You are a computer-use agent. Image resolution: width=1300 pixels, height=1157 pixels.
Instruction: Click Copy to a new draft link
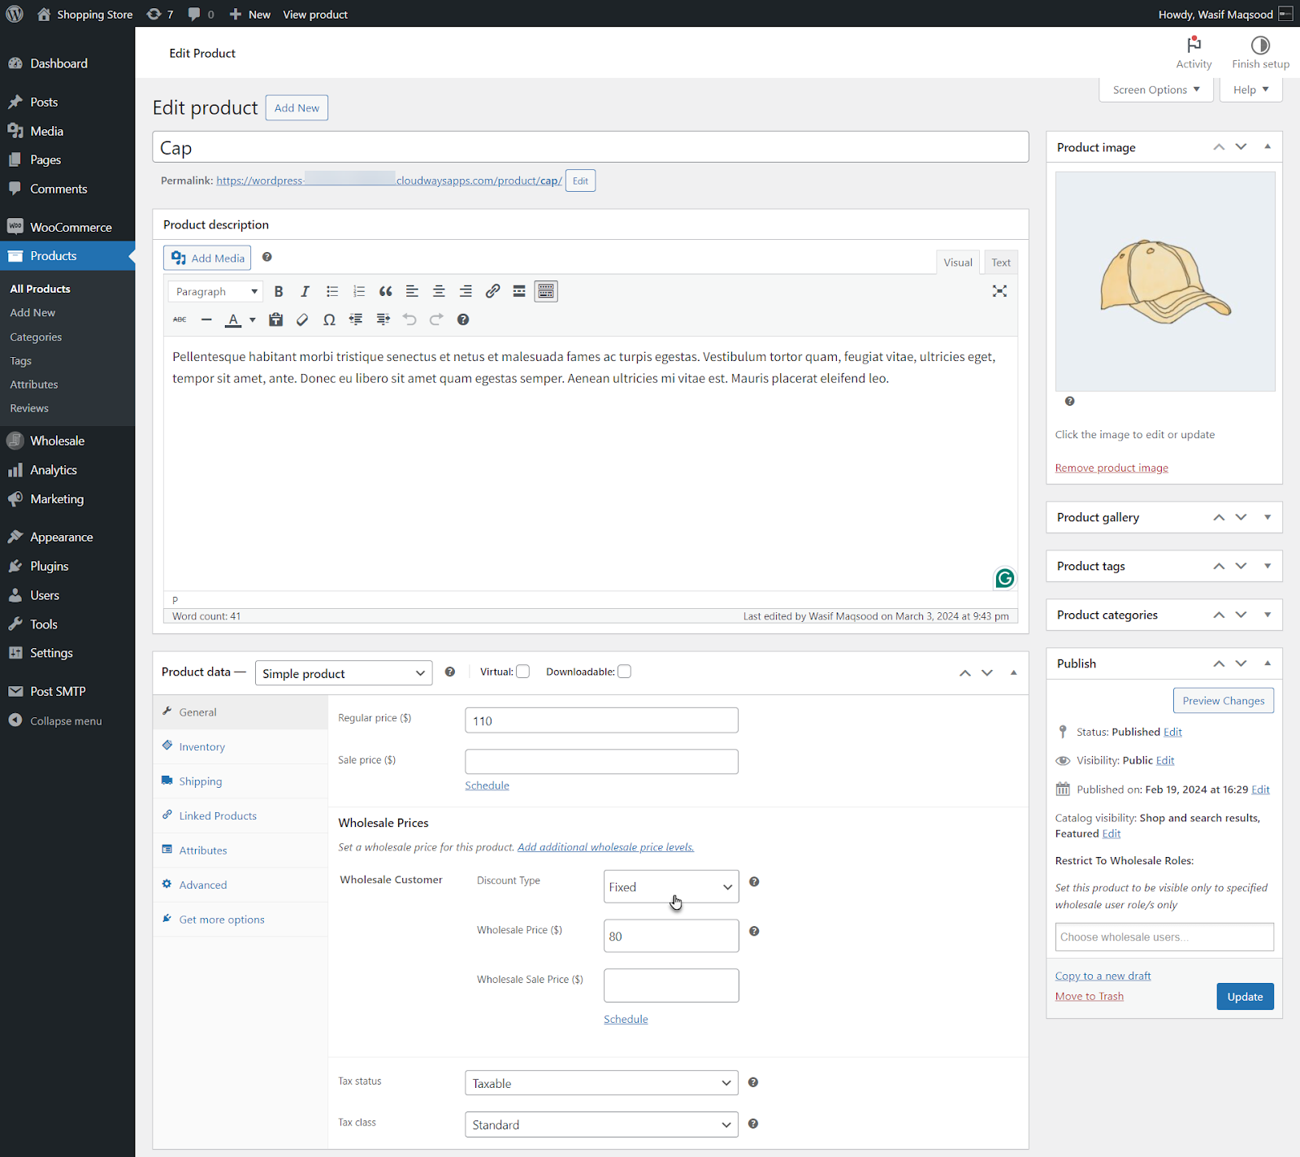(x=1103, y=976)
